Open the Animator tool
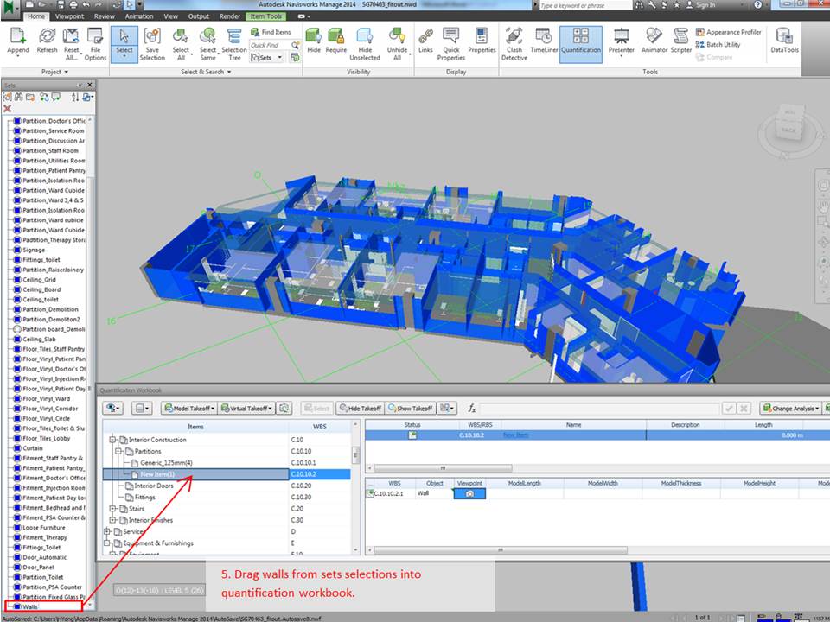The height and width of the screenshot is (622, 830). coord(654,41)
